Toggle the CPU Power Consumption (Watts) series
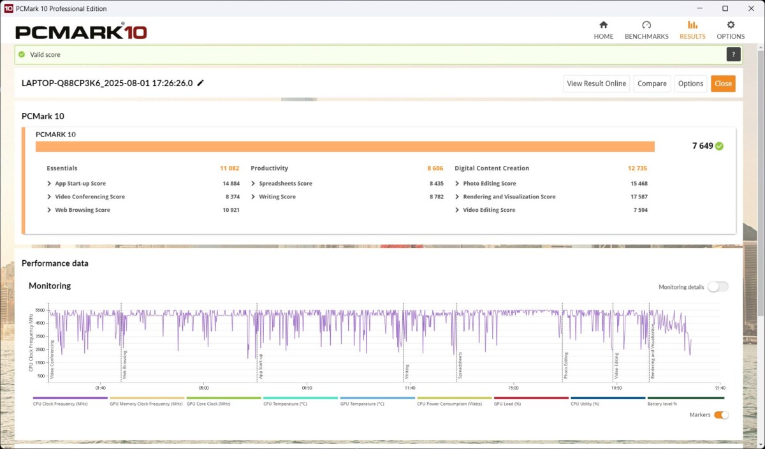765x449 pixels. click(x=454, y=401)
